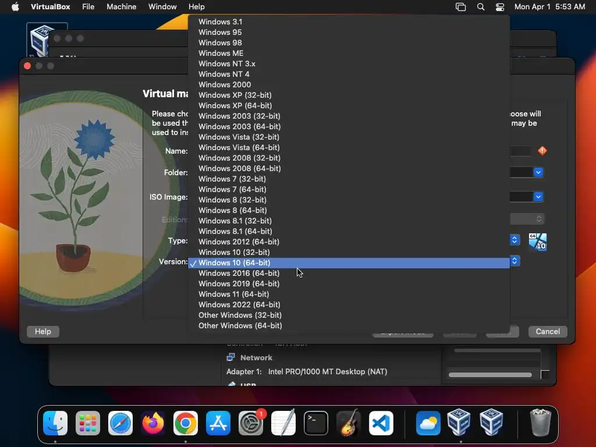Screen dimensions: 596x447
Task: Open Launchpad from the Dock
Action: pos(88,423)
